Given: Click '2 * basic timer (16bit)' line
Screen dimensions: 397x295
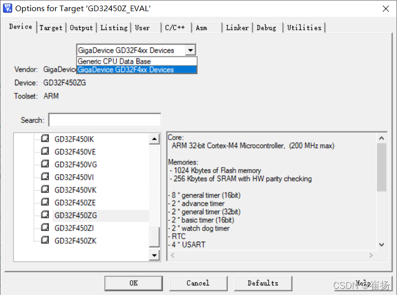Looking at the screenshot, I should click(201, 220).
